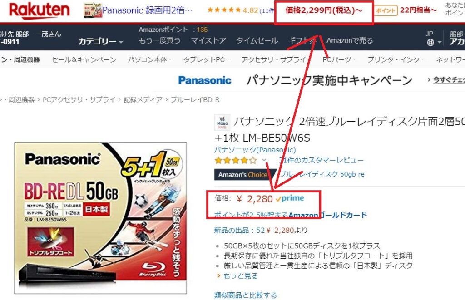The image size is (465, 300).
Task: Open the カスタマーレビュー link
Action: pyautogui.click(x=321, y=160)
